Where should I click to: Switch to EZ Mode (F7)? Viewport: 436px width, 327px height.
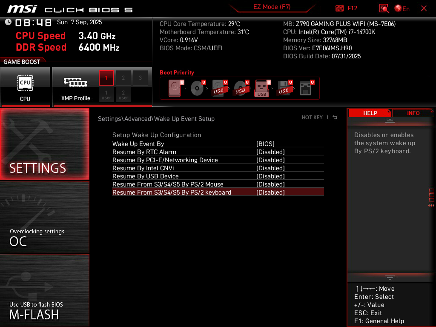[x=272, y=7]
